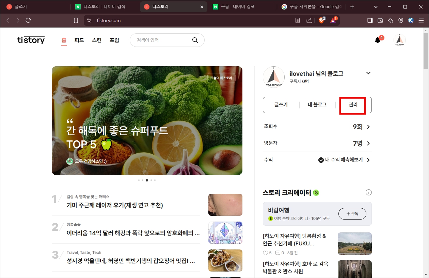Switch to 티스토리 : 네이버 검색 tab

coord(105,7)
